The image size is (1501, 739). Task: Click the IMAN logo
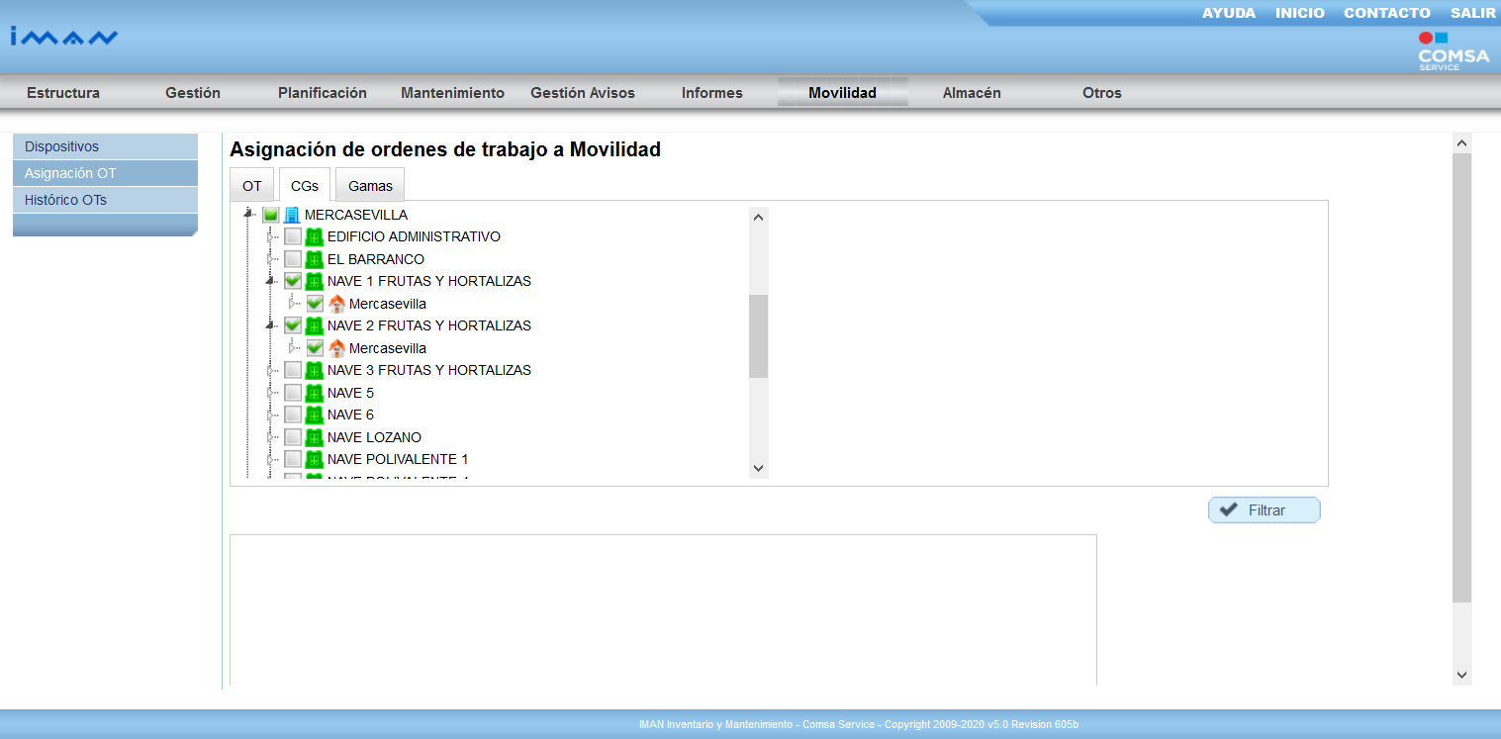(64, 38)
